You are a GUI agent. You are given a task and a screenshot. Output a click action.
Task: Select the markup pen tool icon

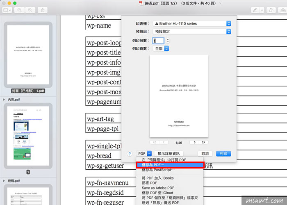[255, 10]
